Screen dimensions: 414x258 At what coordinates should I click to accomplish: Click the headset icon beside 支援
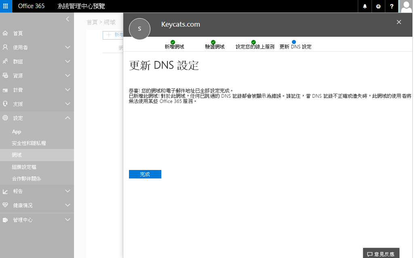tap(5, 104)
